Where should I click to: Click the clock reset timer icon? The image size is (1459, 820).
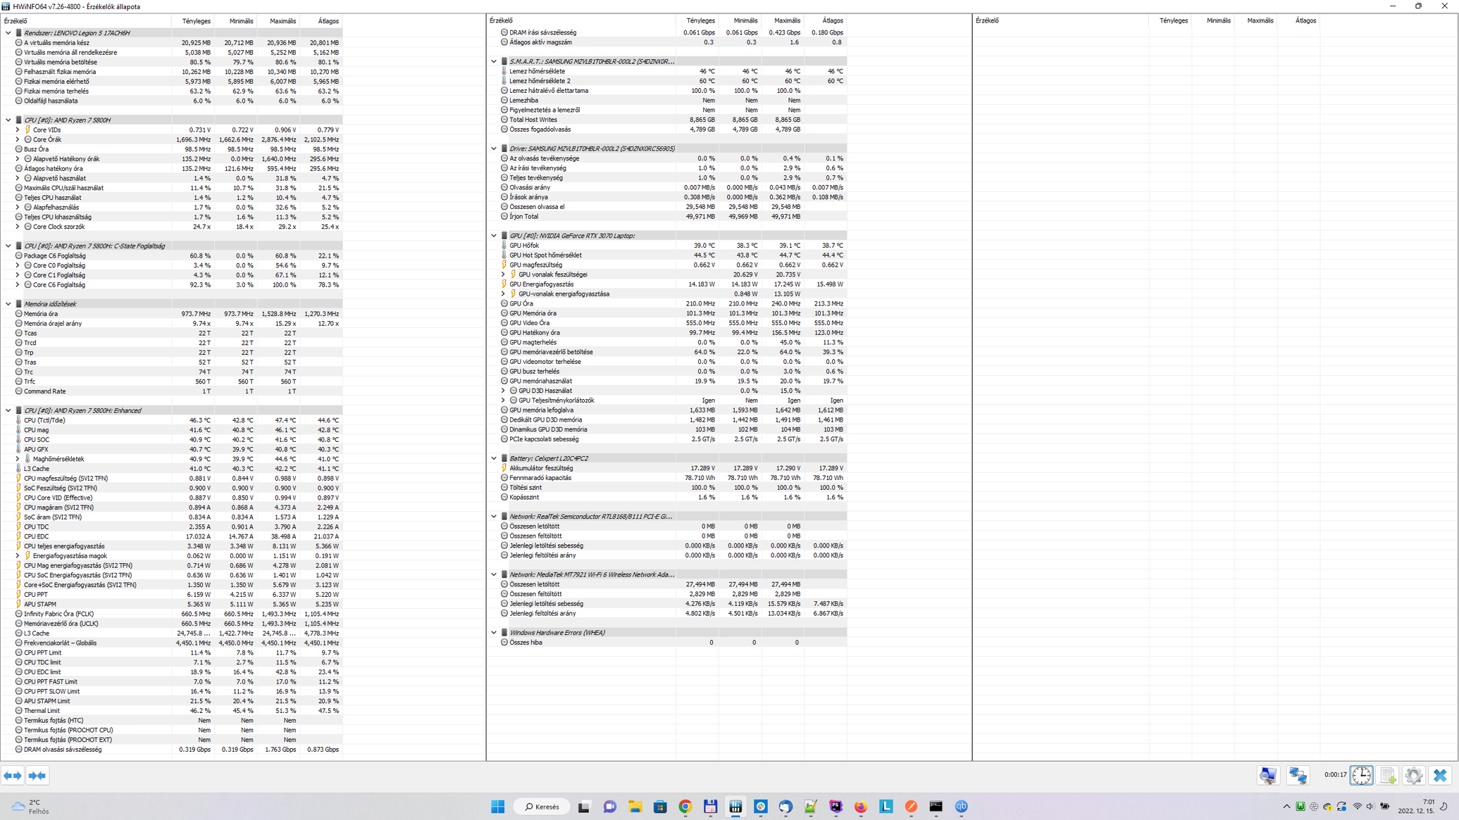point(1361,776)
